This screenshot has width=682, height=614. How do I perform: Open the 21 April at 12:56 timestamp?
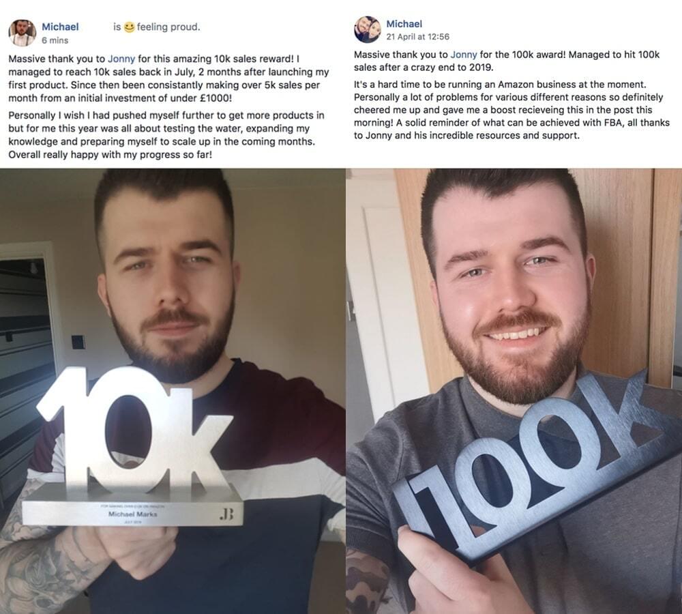pyautogui.click(x=417, y=37)
